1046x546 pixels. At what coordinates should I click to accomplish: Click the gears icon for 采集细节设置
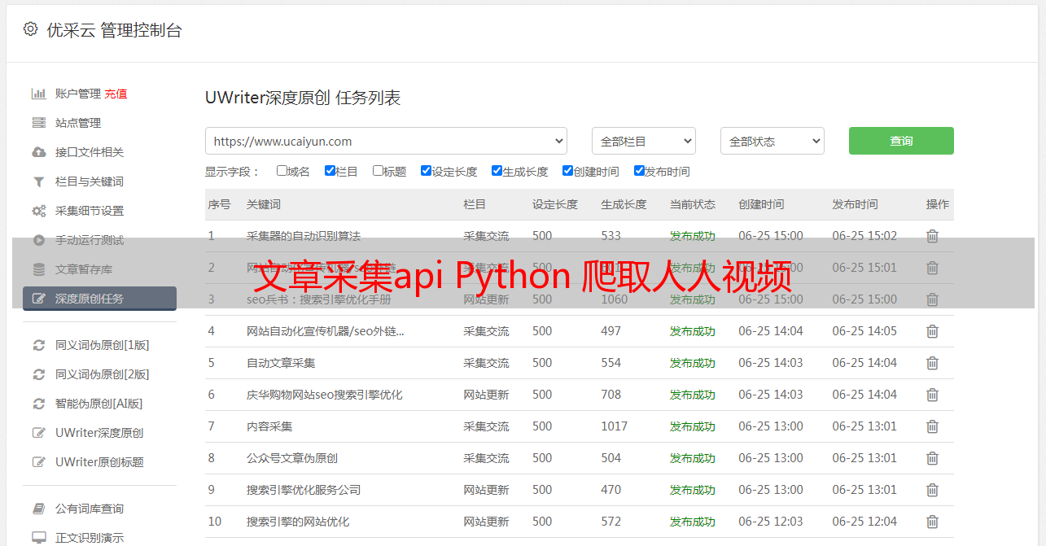(38, 211)
